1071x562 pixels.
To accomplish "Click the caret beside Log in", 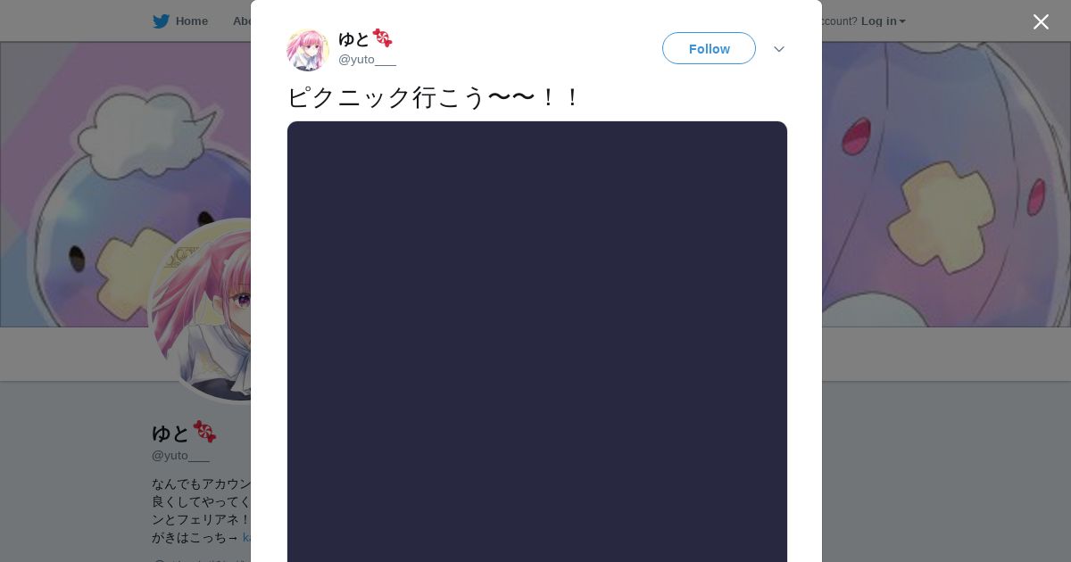I will click(902, 21).
